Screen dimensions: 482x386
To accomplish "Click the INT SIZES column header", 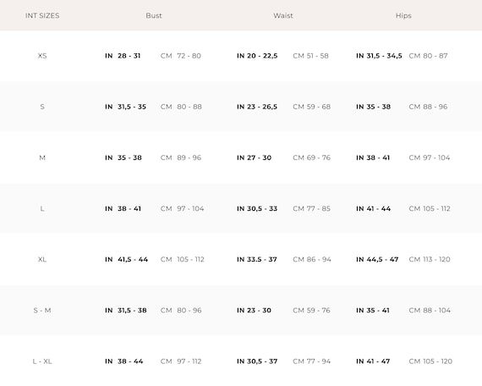I will pyautogui.click(x=42, y=16).
